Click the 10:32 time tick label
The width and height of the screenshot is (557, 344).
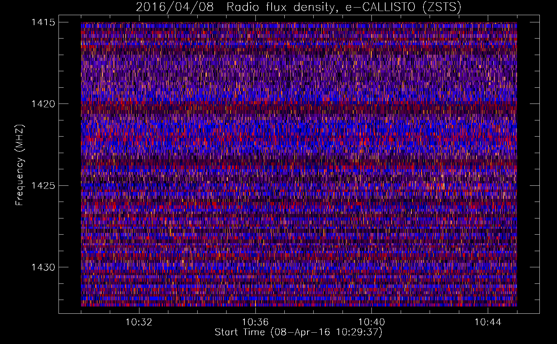tap(139, 322)
